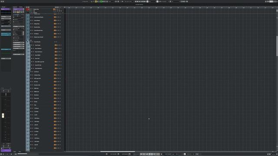Mute the Vocal Hall track
The width and height of the screenshot is (278, 156).
click(x=32, y=58)
